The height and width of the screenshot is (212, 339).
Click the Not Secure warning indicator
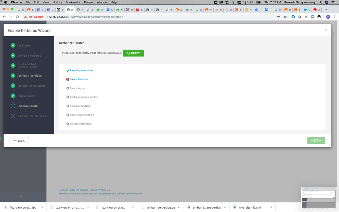point(34,17)
